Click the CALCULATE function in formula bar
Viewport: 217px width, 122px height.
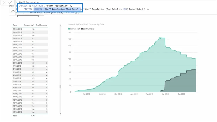click(24, 6)
